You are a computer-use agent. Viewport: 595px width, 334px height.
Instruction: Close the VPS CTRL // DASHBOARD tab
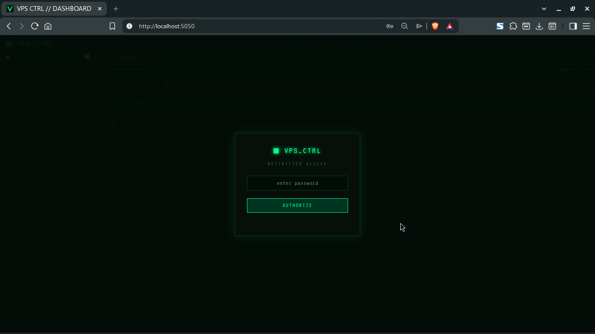(x=100, y=9)
